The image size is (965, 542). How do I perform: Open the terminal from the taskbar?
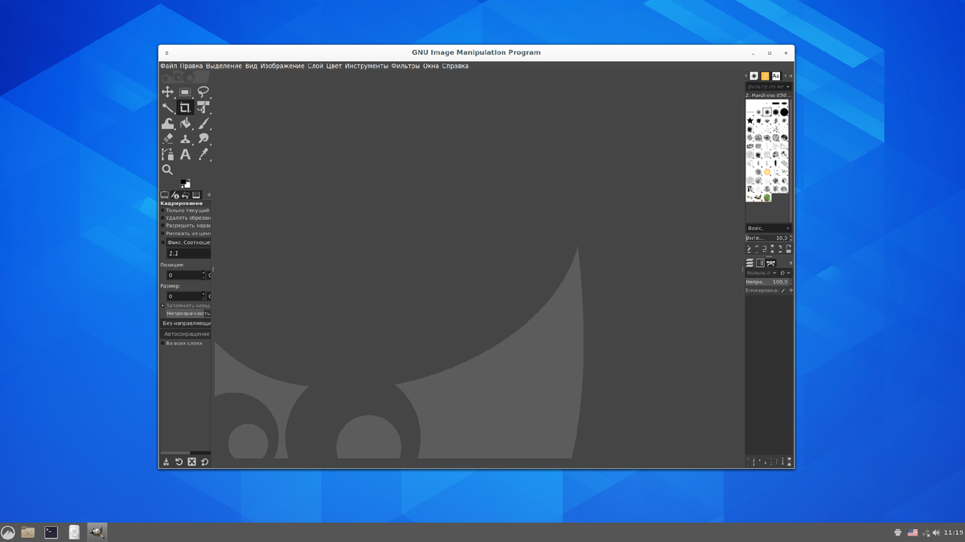[x=50, y=532]
